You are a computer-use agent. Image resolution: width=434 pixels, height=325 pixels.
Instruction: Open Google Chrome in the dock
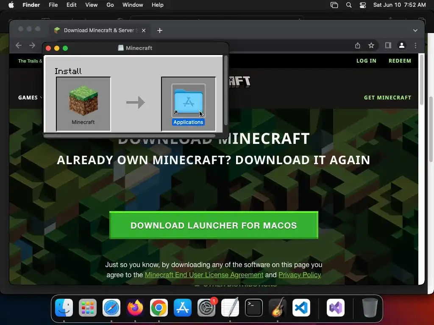159,308
